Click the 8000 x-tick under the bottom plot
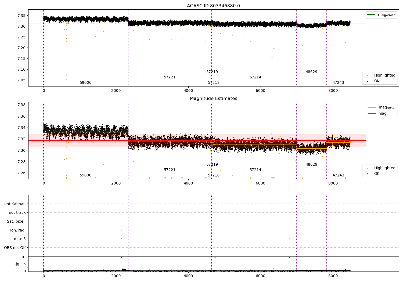This screenshot has width=403, height=282. (333, 276)
